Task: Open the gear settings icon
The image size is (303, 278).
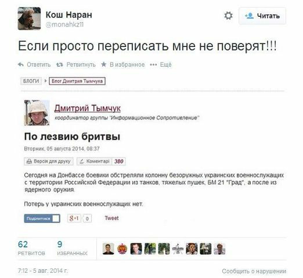Action: coord(228,16)
